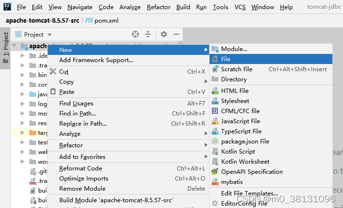Expand the java folder arrow
This screenshot has width=343, height=208.
pyautogui.click(x=23, y=94)
